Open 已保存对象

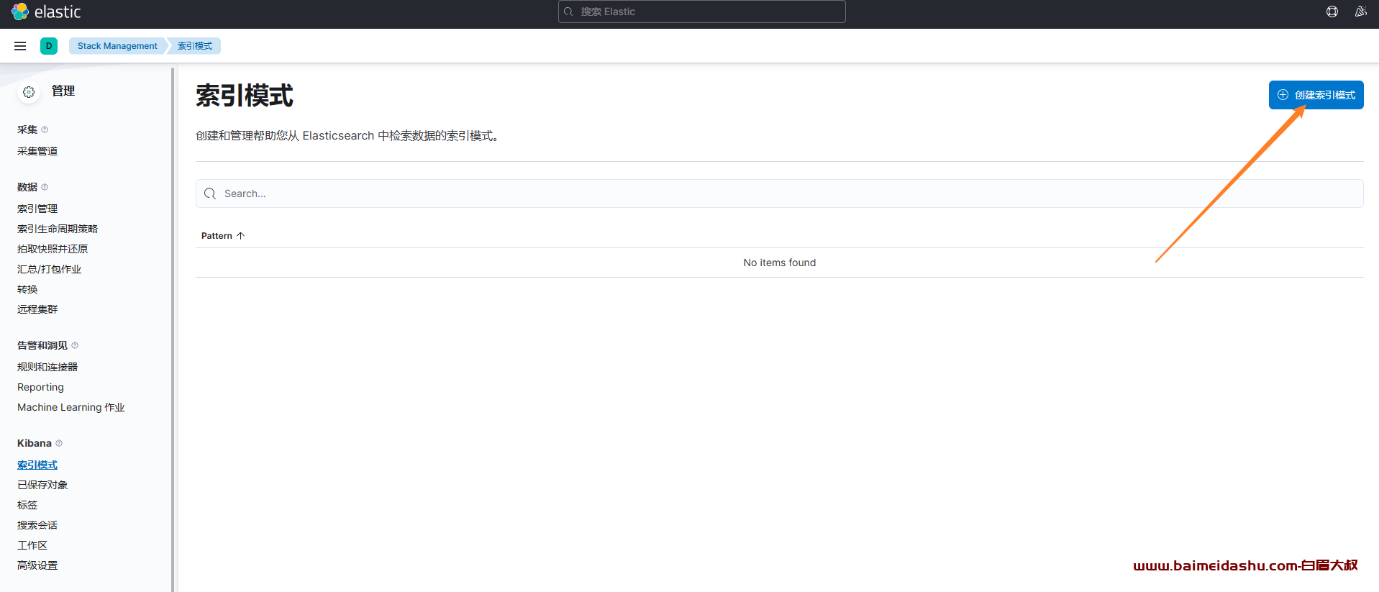point(42,485)
